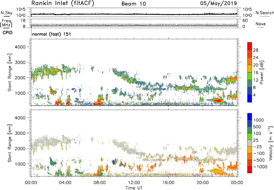Viewport: 274px width, 190px height.
Task: Click the '1000' tick on the velocity scale
Action: 258,120
